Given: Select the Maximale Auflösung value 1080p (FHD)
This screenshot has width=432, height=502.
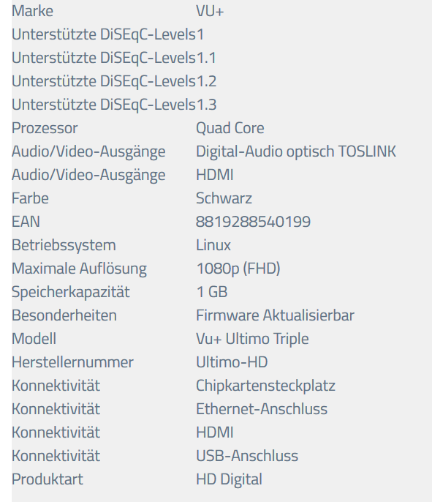Looking at the screenshot, I should 238,269.
